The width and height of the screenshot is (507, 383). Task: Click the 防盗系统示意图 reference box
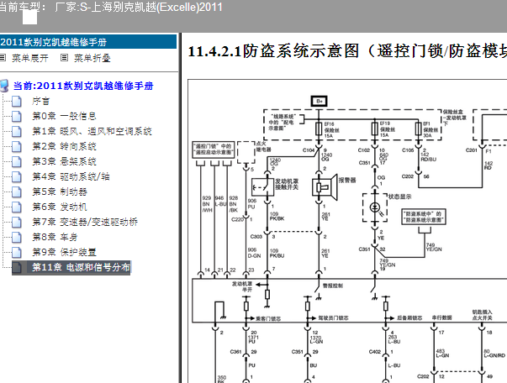pyautogui.click(x=423, y=217)
